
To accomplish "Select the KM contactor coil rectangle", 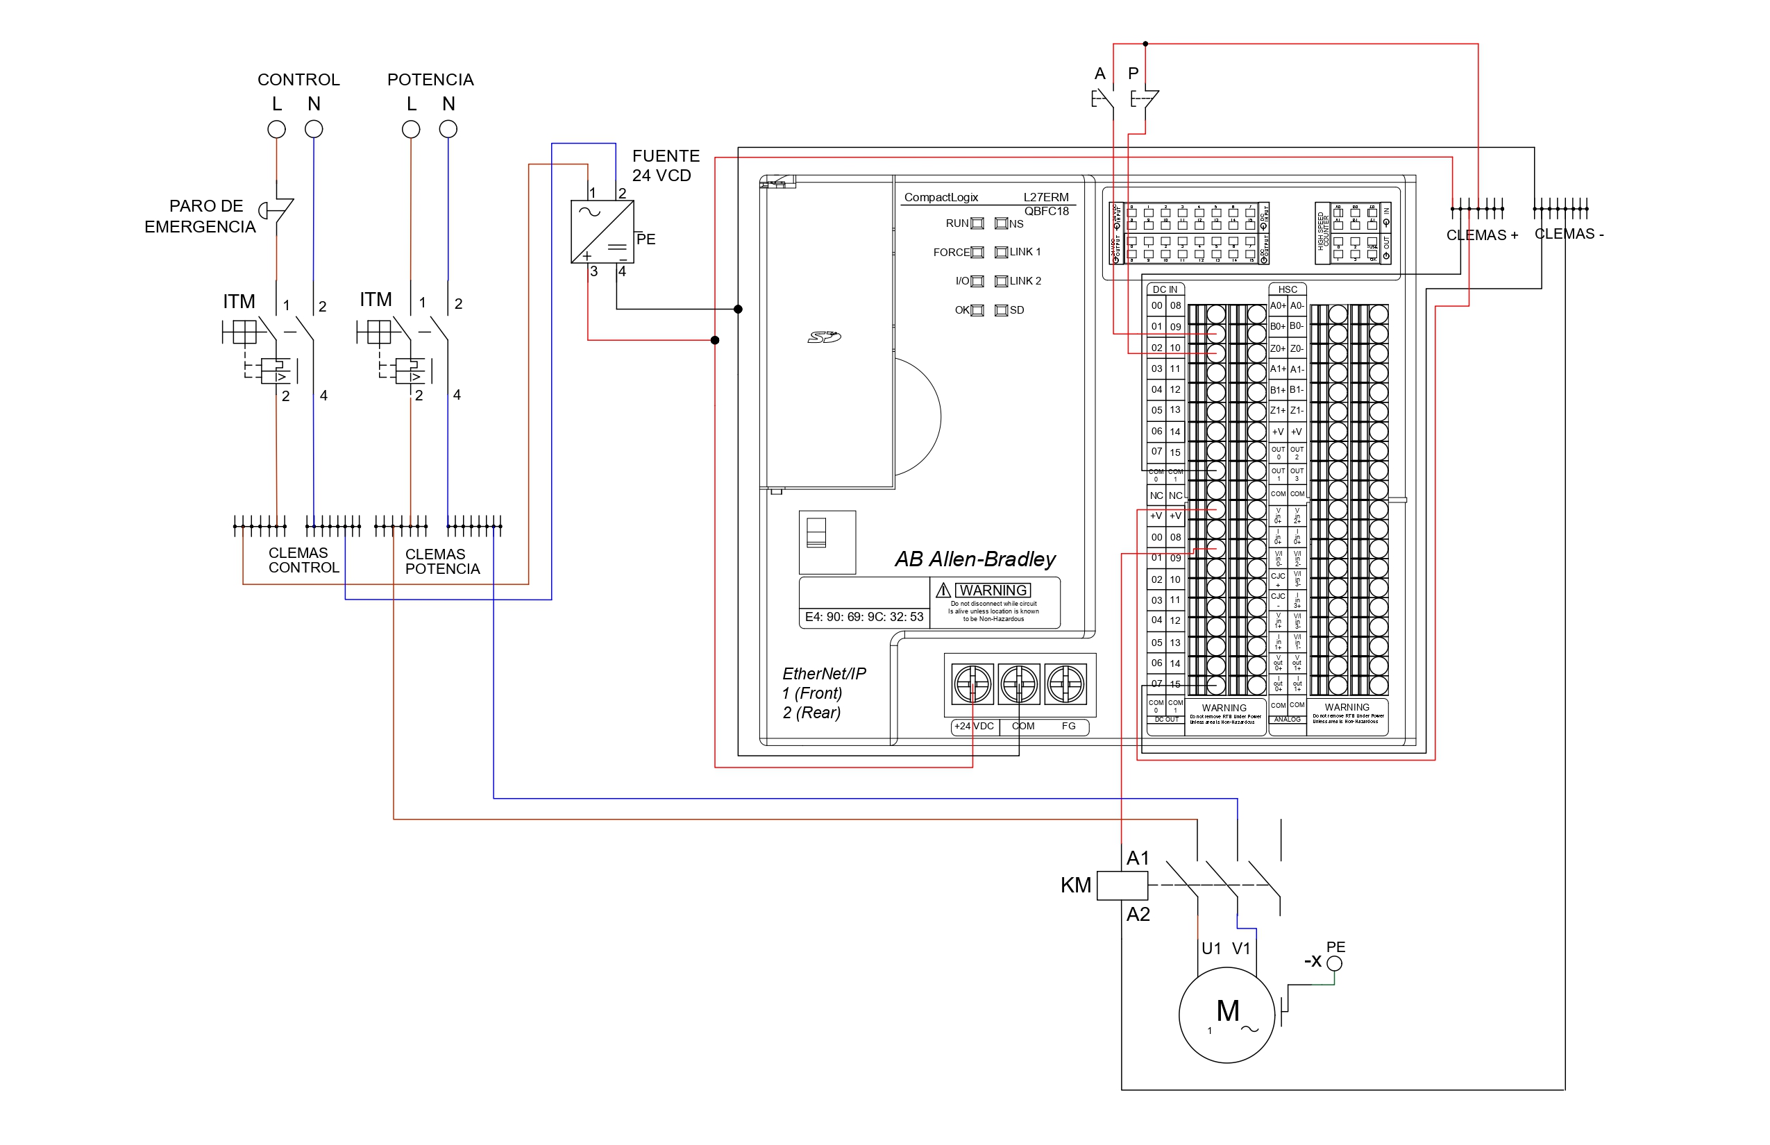I will point(1123,885).
